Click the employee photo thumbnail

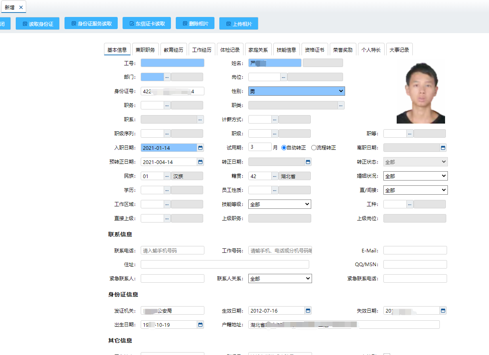click(x=421, y=91)
